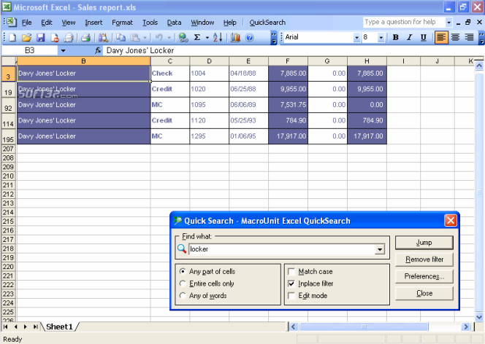The width and height of the screenshot is (485, 344).
Task: Click the New workbook icon
Action: click(x=12, y=38)
